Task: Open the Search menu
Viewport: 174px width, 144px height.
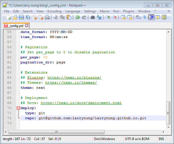Action: pyautogui.click(x=28, y=11)
